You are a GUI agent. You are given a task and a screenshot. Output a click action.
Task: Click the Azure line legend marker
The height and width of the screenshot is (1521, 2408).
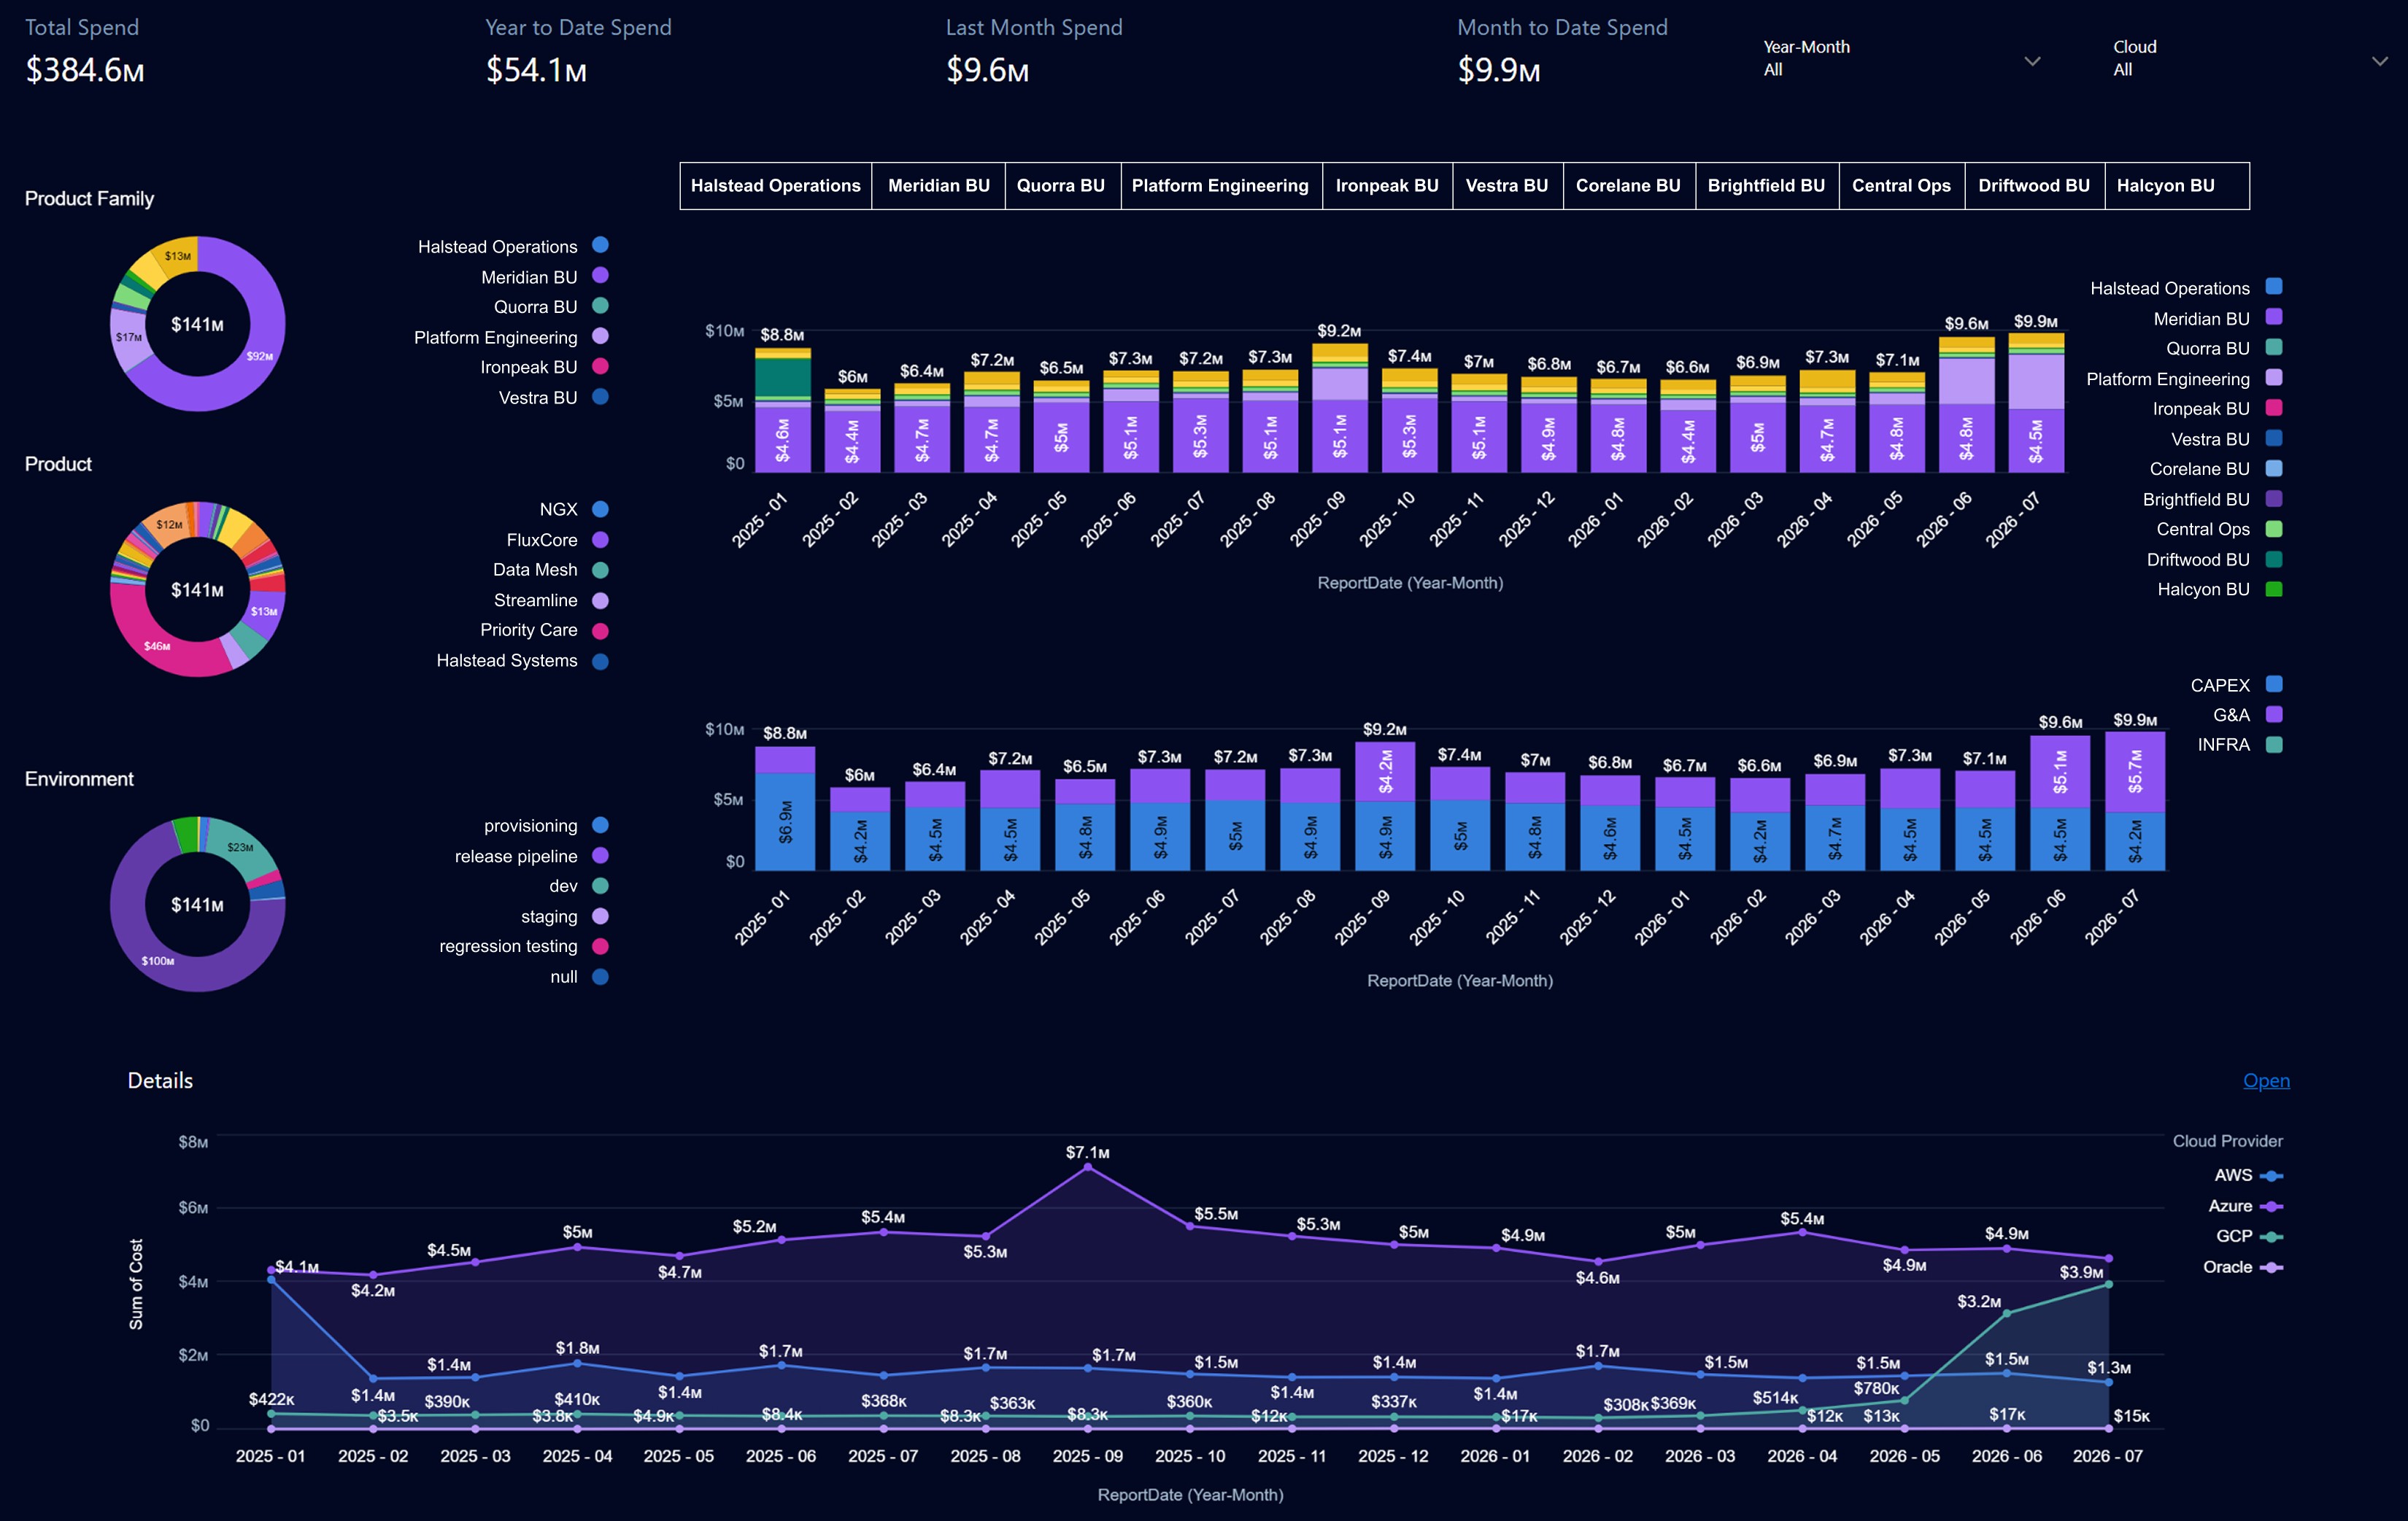coord(2271,1206)
